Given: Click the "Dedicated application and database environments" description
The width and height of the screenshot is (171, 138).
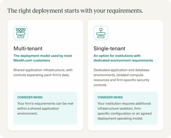Looking at the screenshot, I should (121, 78).
